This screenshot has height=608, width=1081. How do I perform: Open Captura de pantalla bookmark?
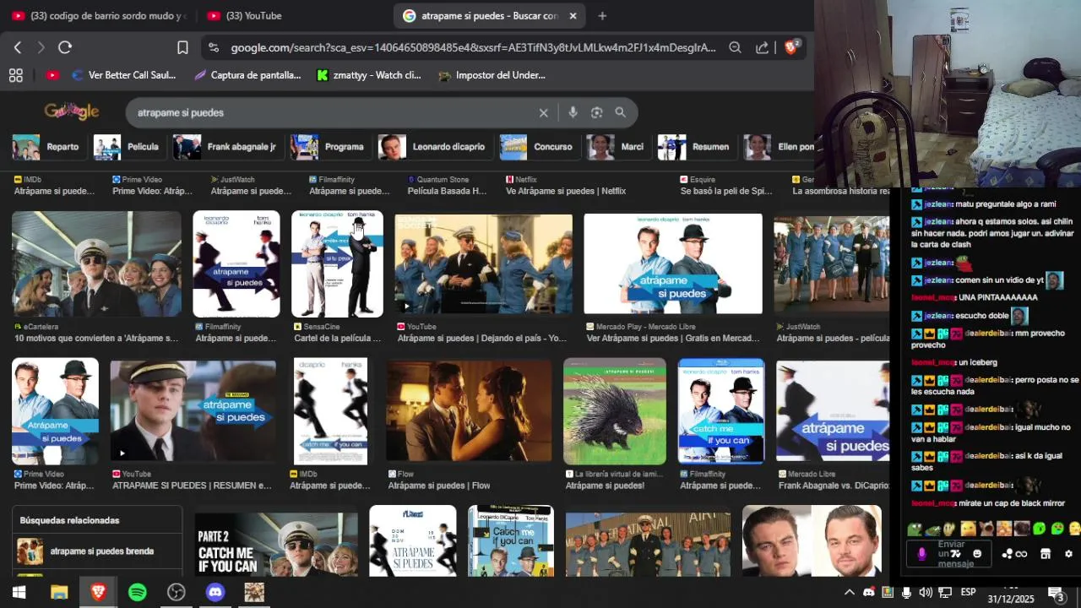pyautogui.click(x=247, y=75)
